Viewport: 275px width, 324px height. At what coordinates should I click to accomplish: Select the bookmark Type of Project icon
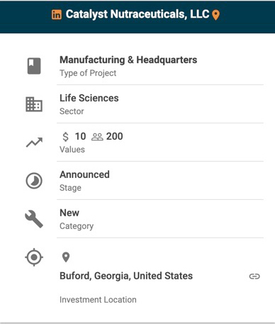pos(34,66)
